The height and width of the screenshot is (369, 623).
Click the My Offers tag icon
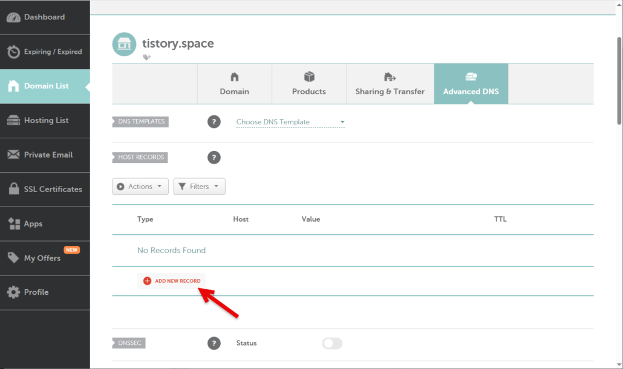[13, 257]
